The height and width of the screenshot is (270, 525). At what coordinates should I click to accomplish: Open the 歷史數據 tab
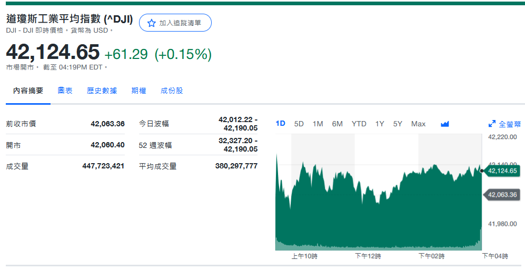(x=102, y=91)
